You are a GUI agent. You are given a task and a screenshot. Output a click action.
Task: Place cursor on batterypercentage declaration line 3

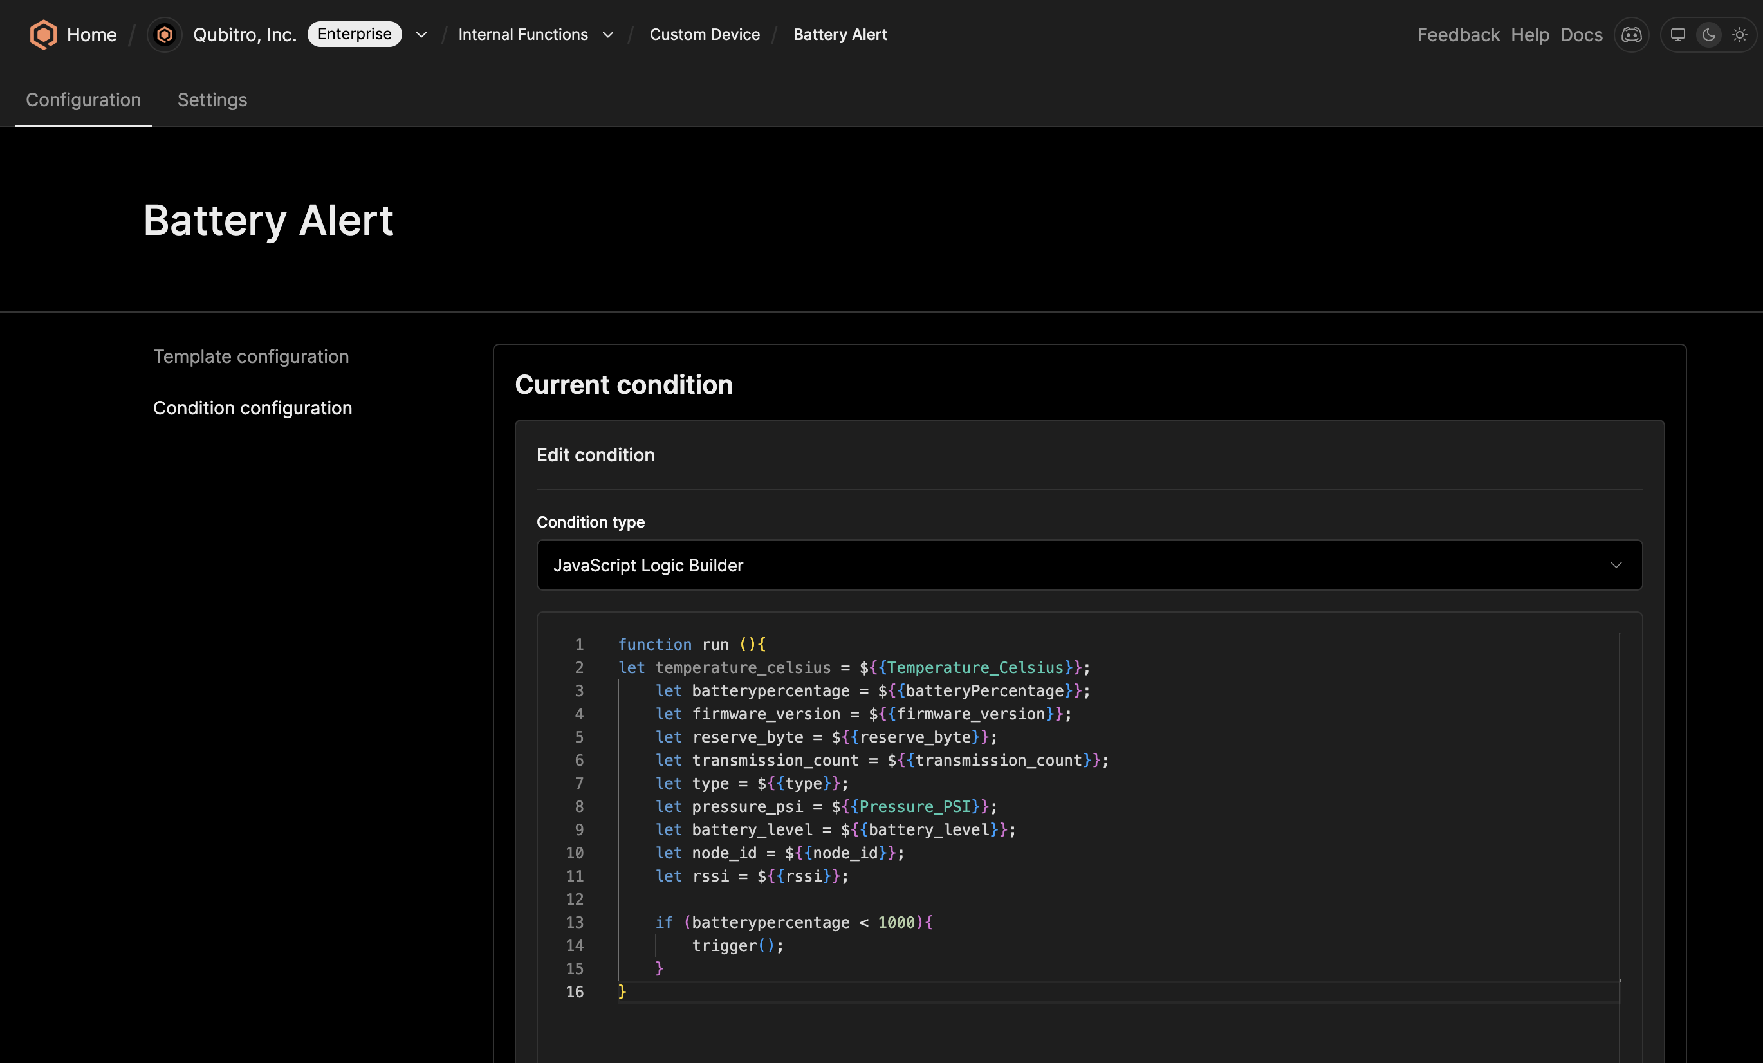point(873,691)
